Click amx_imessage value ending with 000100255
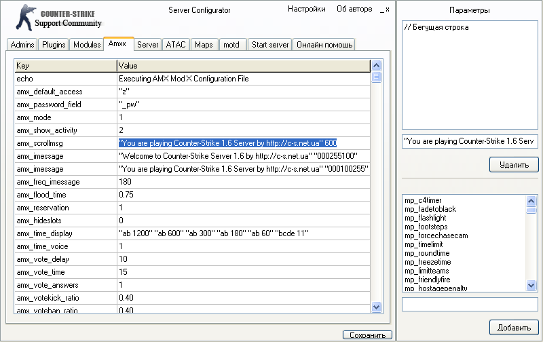543x342 pixels. tap(244, 169)
